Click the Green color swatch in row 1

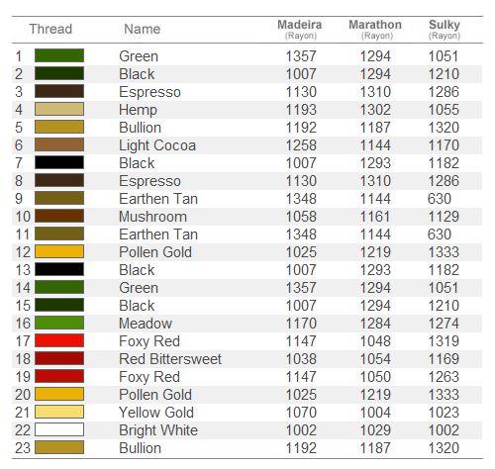click(x=59, y=55)
